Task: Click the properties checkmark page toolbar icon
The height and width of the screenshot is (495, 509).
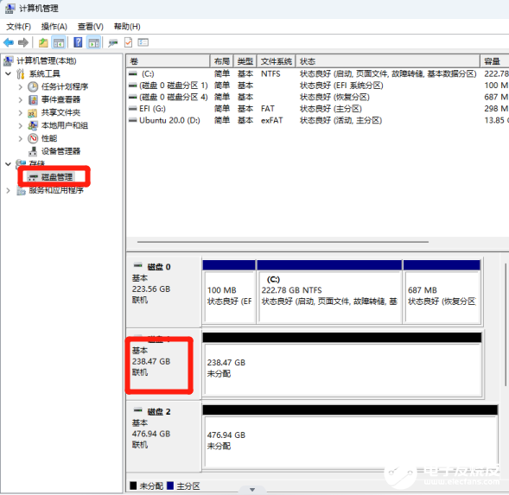Action: [128, 42]
